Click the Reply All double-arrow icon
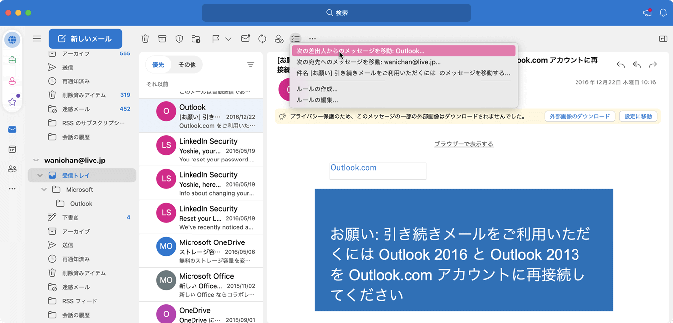 pos(637,64)
